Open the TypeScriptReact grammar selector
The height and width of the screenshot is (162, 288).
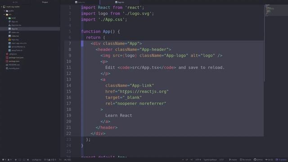(x=210, y=160)
